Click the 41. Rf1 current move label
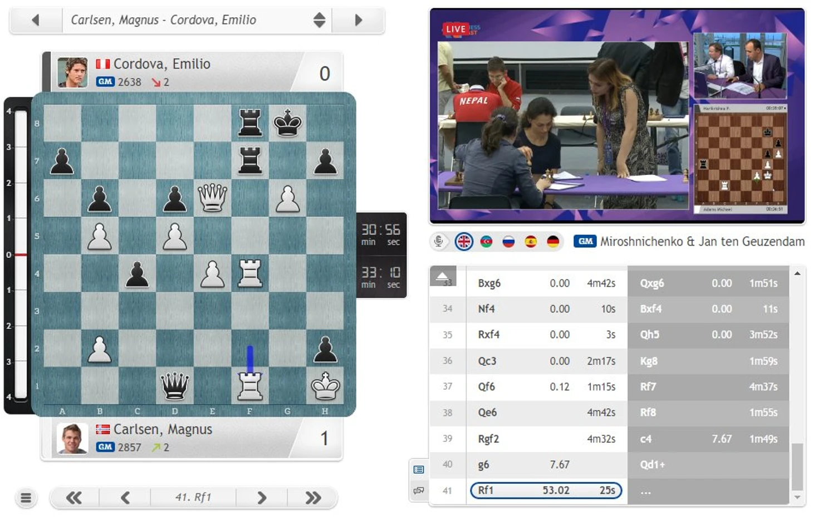This screenshot has height=520, width=813. point(193,498)
